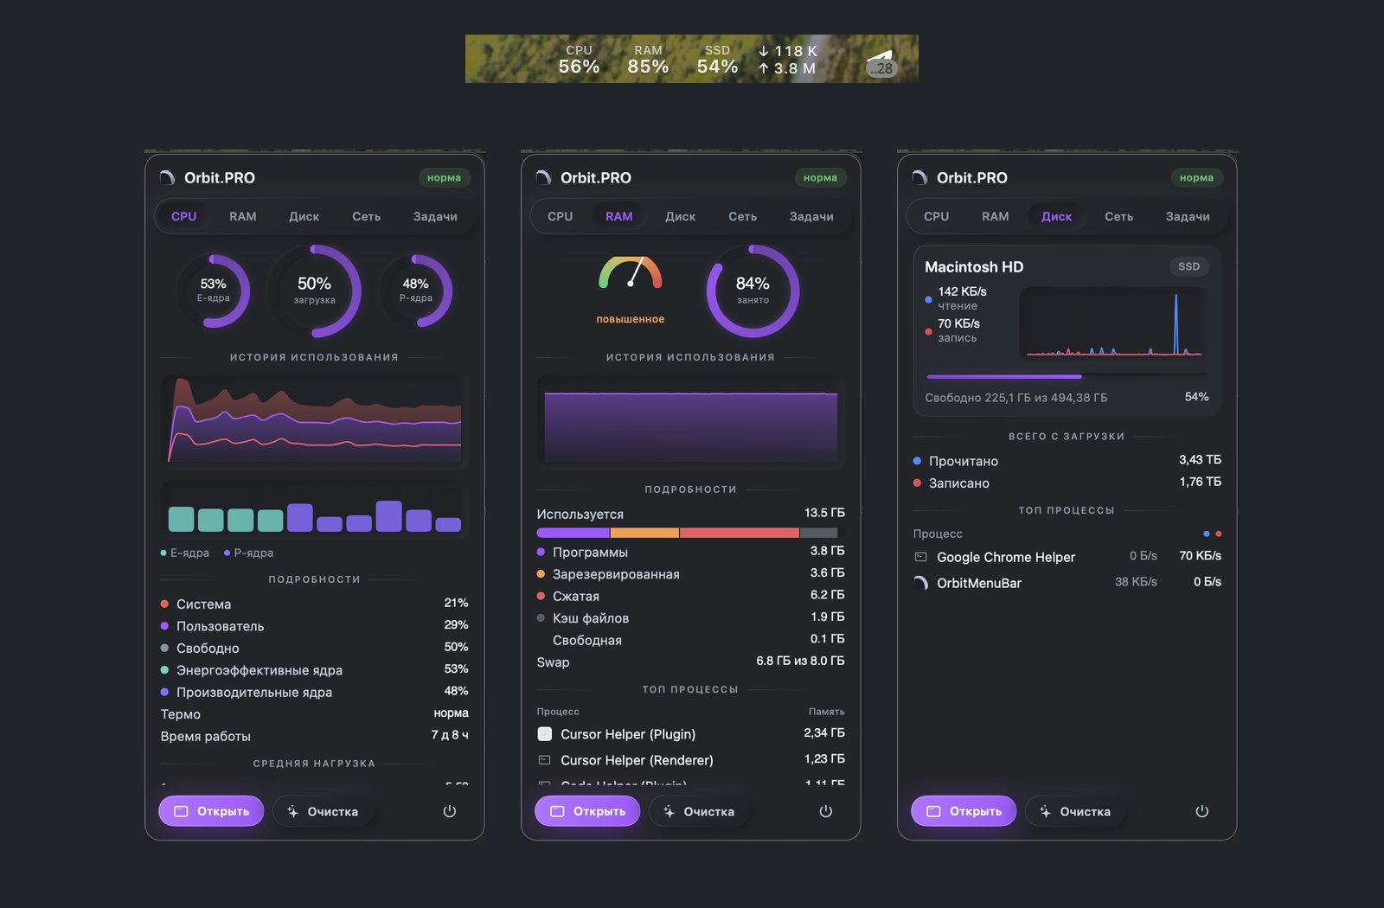Click the Cursor Helper (Plugin) process icon
1384x908 pixels.
tap(545, 734)
